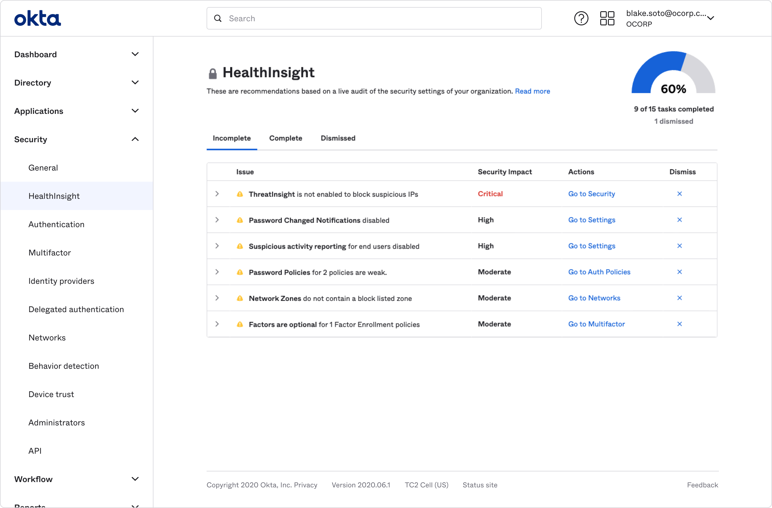Click the warning icon on Network Zones row
Image resolution: width=772 pixels, height=508 pixels.
[240, 298]
